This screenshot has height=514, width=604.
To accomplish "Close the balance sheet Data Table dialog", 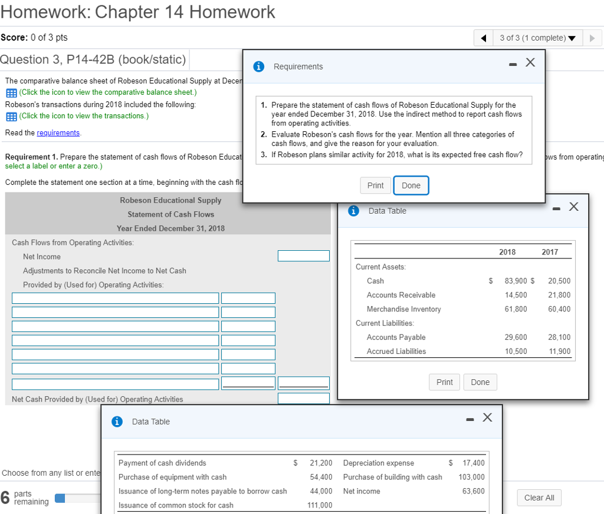I will pos(574,207).
